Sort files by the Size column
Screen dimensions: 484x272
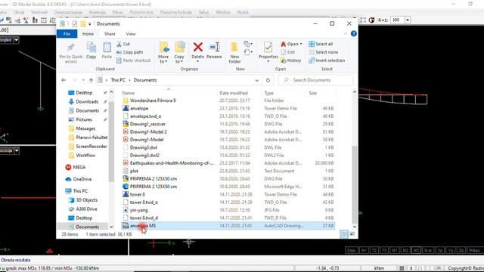(x=312, y=93)
